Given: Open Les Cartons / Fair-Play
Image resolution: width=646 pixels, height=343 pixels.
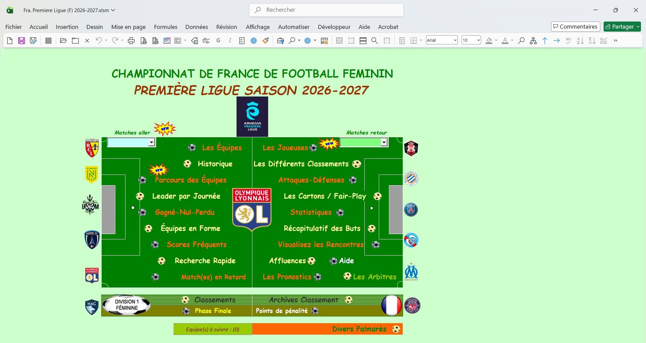Looking at the screenshot, I should coord(325,196).
